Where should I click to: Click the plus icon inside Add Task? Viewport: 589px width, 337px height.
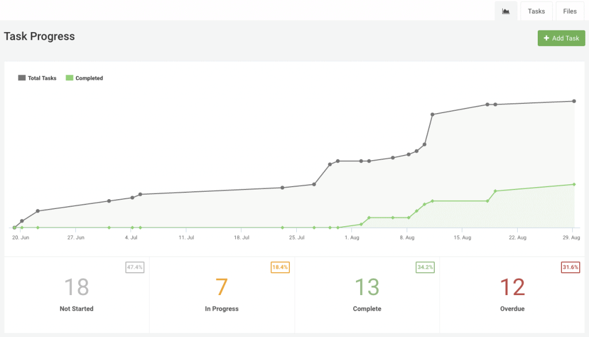click(x=546, y=38)
